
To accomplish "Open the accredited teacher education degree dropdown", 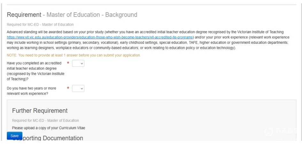I will tap(78, 63).
